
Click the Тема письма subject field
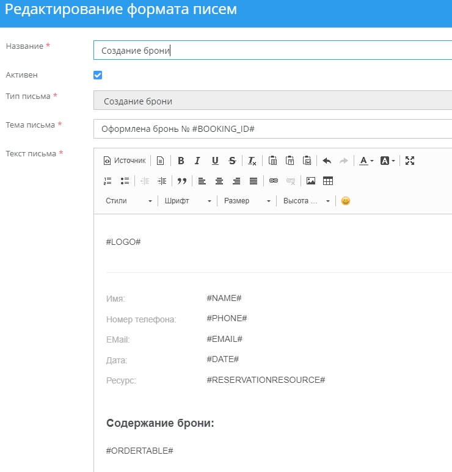272,129
